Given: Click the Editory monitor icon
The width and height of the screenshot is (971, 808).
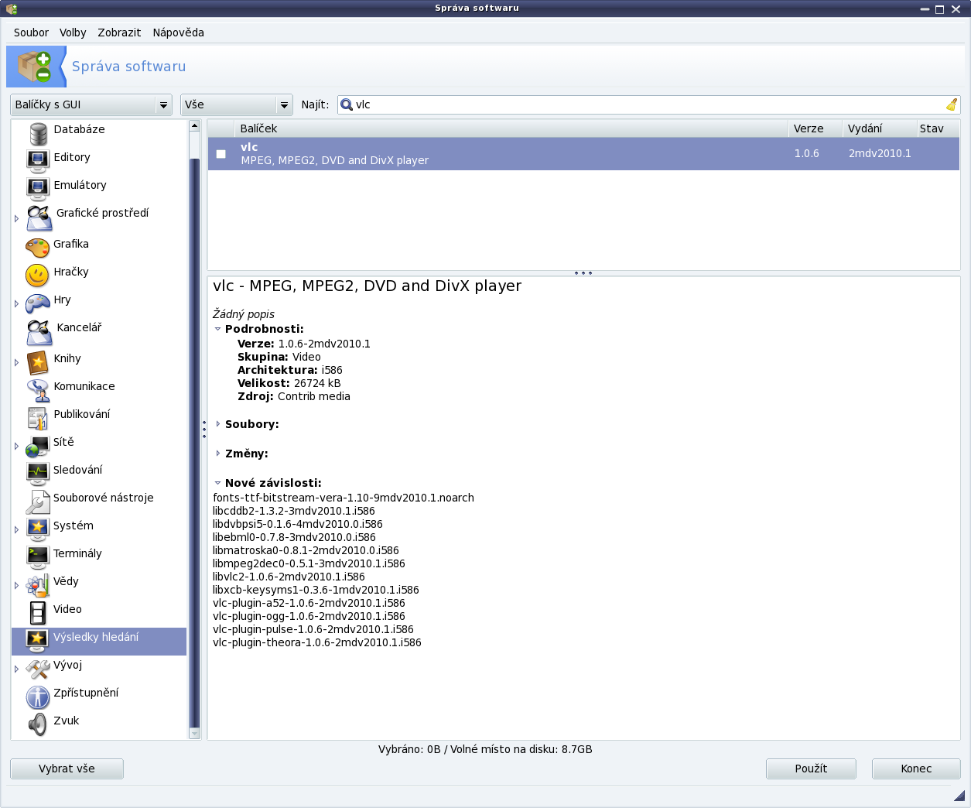Looking at the screenshot, I should (38, 161).
